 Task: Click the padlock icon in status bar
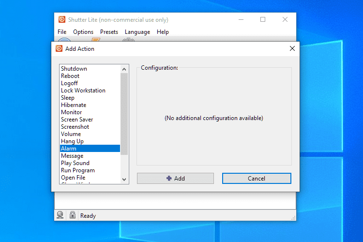[x=73, y=215]
